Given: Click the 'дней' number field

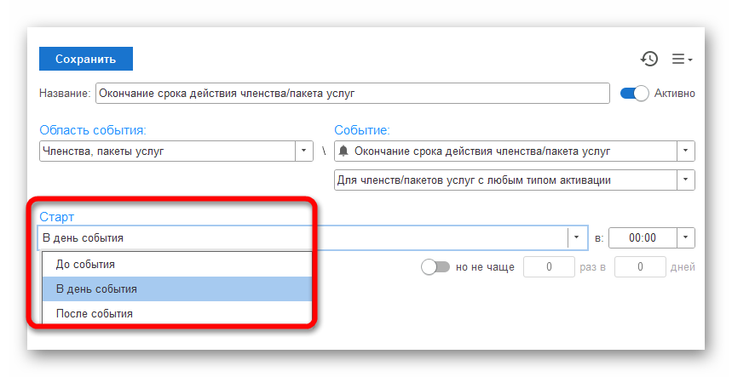Looking at the screenshot, I should (x=640, y=267).
